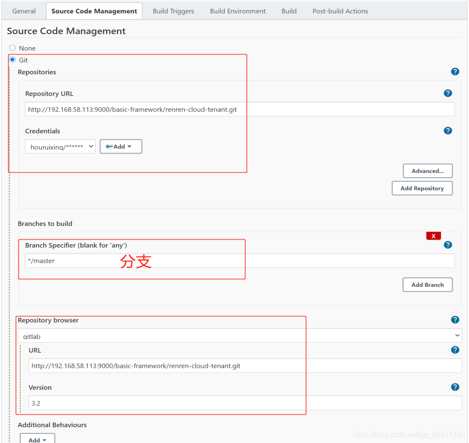Click help icon next to Repositories

(455, 71)
